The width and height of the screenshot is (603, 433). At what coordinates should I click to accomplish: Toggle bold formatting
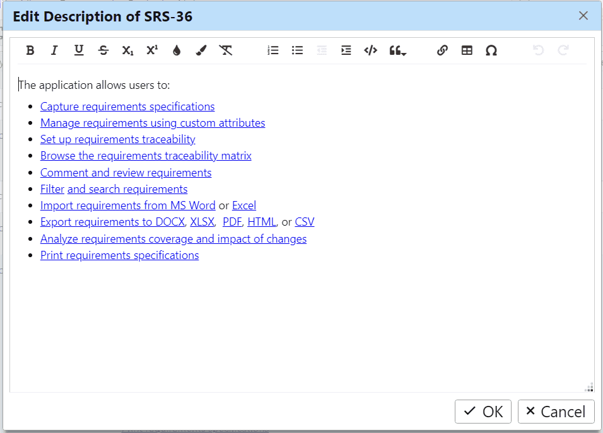tap(30, 50)
